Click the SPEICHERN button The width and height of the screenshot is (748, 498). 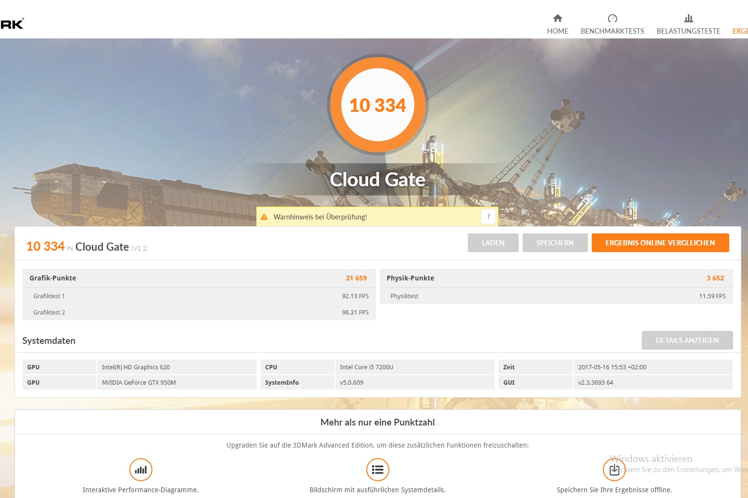click(x=555, y=243)
